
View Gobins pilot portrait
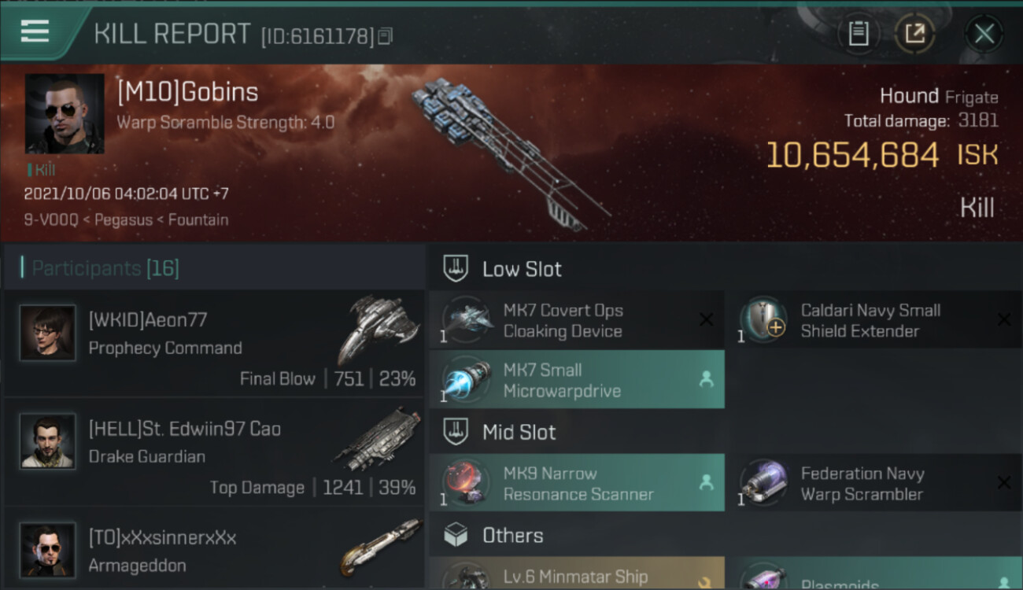click(65, 113)
